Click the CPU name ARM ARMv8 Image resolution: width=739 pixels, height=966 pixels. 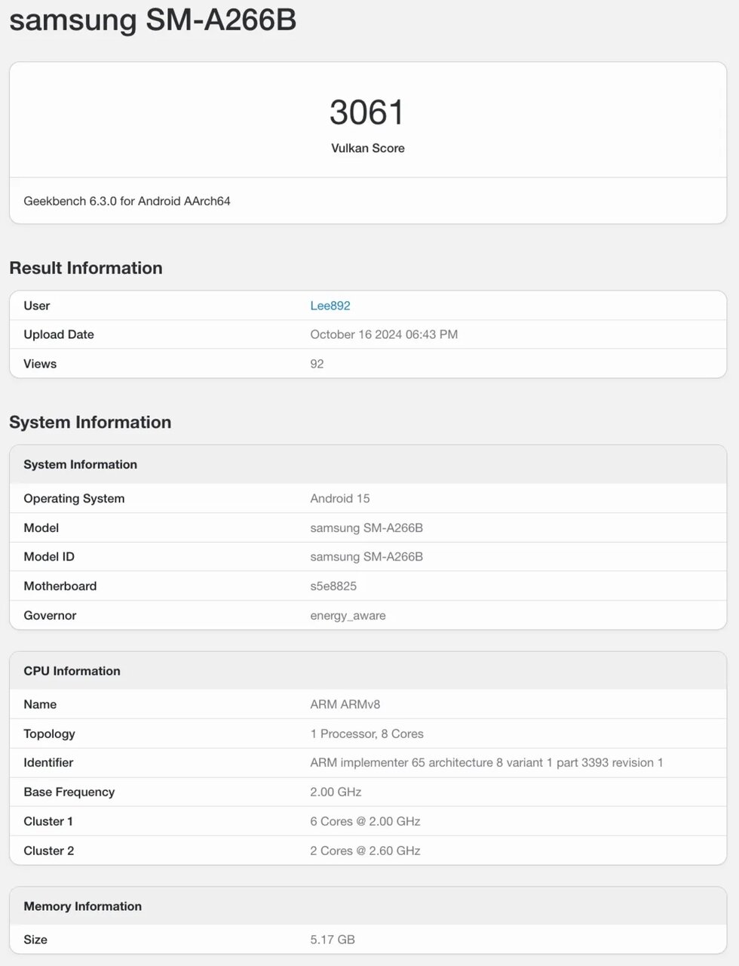[x=345, y=704]
